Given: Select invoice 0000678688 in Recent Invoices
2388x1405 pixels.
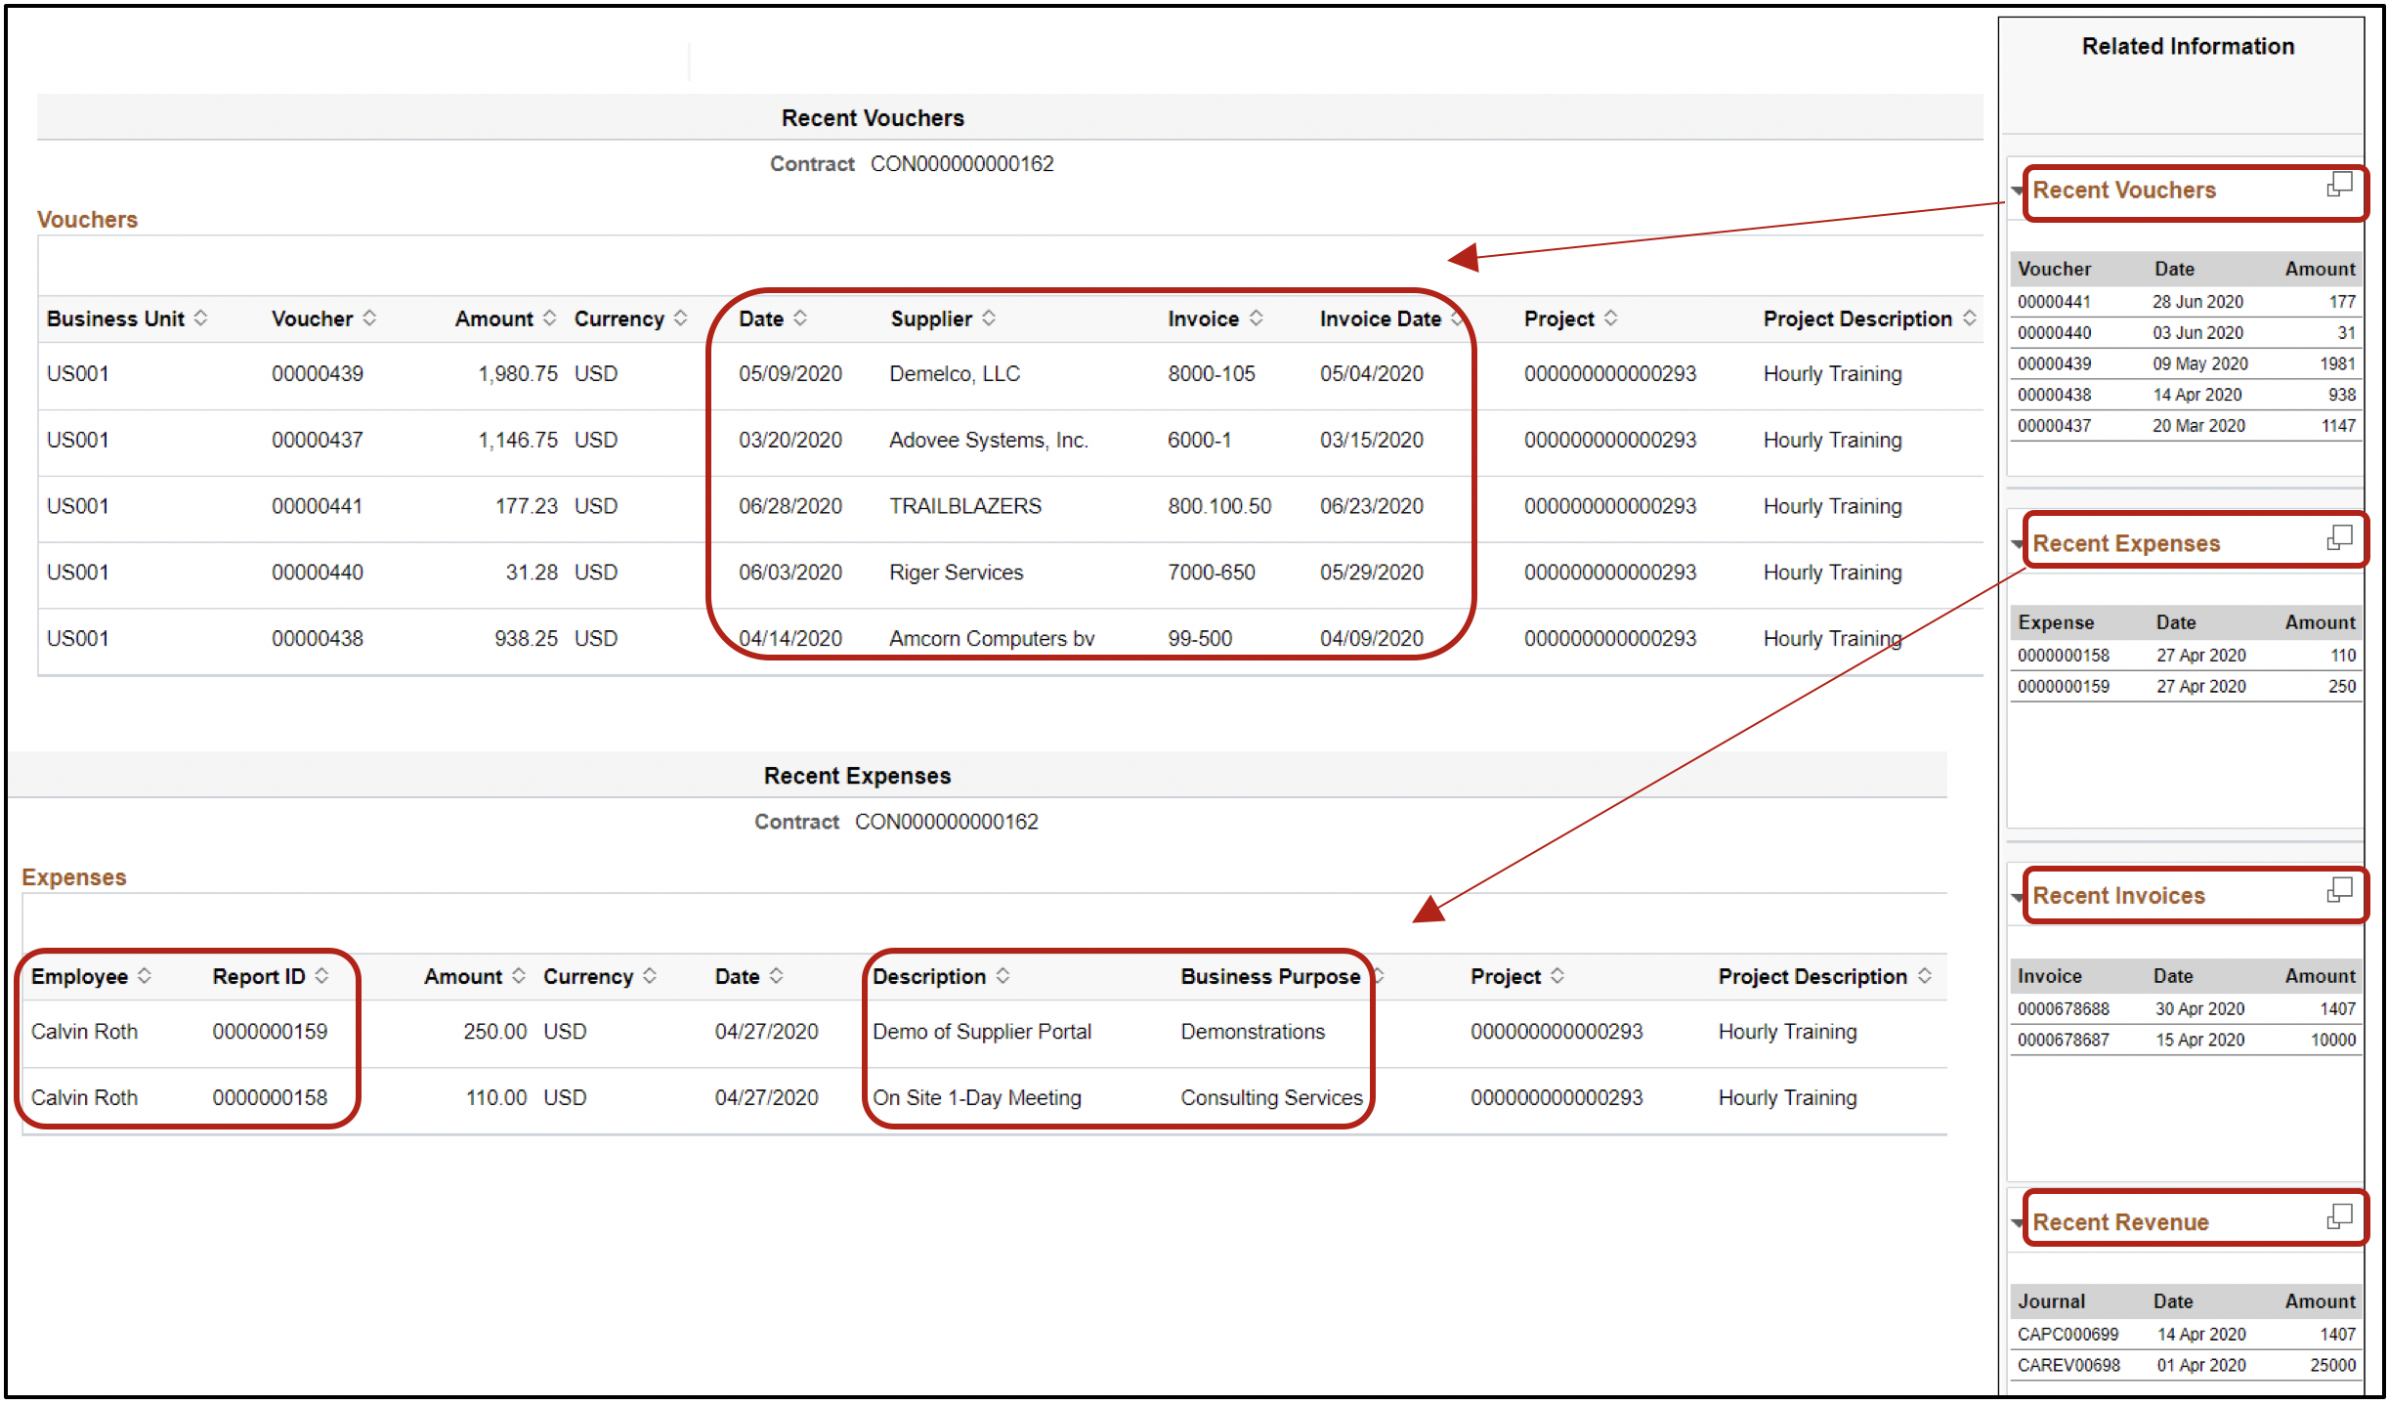Looking at the screenshot, I should (2064, 1008).
